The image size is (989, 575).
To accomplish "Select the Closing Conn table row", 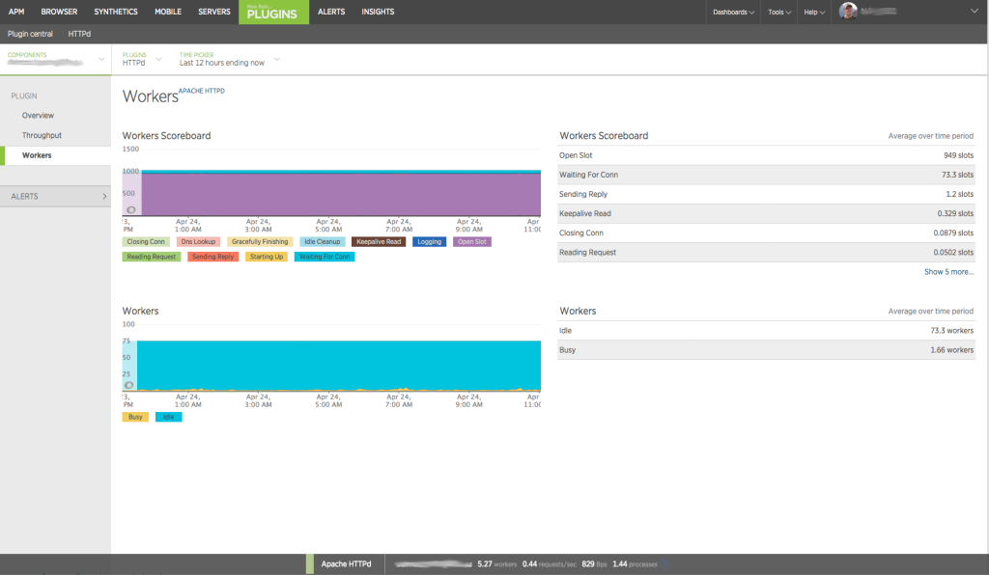I will click(766, 233).
